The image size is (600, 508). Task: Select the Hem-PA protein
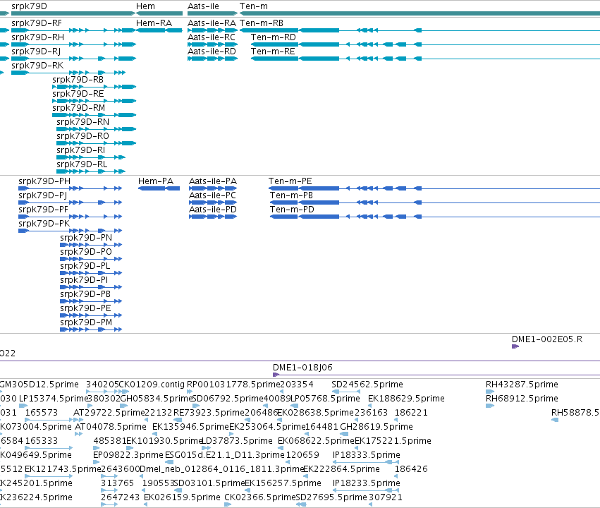(x=156, y=181)
